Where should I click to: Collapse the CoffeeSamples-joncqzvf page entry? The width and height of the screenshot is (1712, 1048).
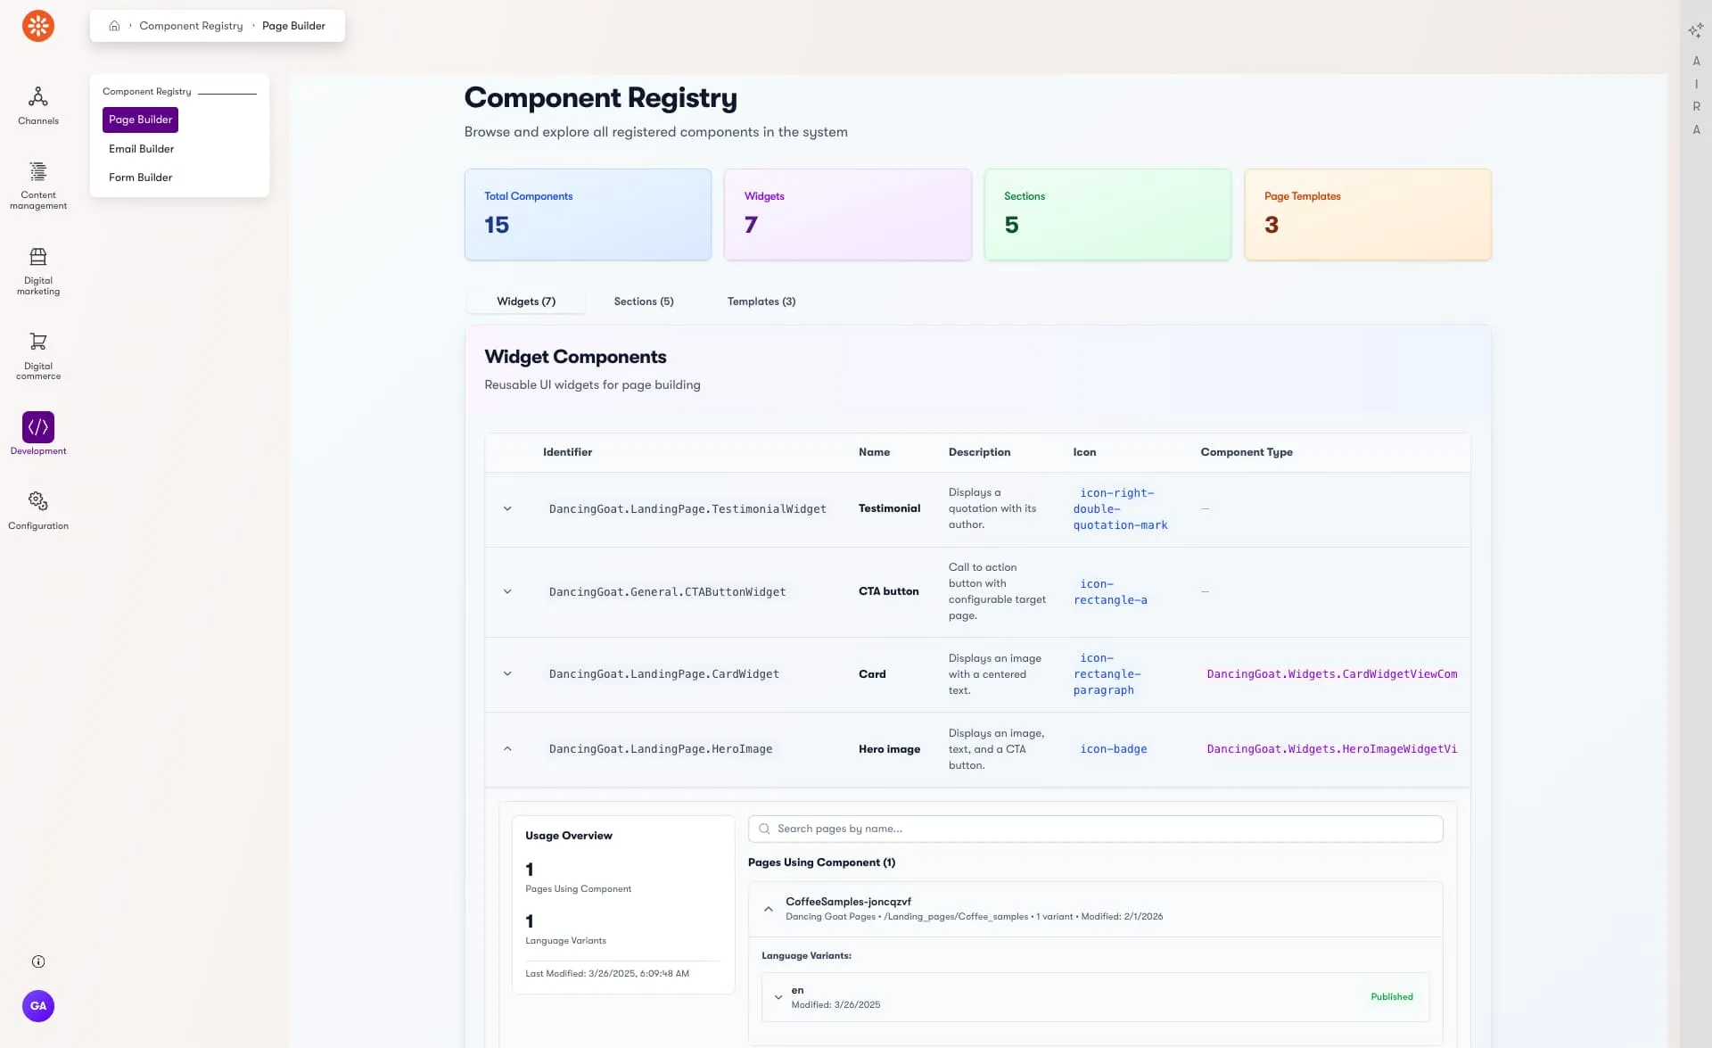(769, 909)
